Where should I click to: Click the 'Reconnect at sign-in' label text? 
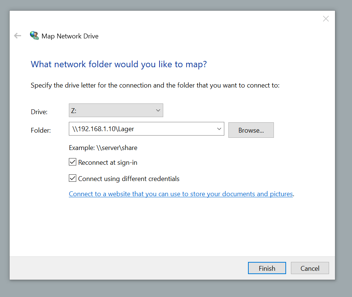coord(107,163)
